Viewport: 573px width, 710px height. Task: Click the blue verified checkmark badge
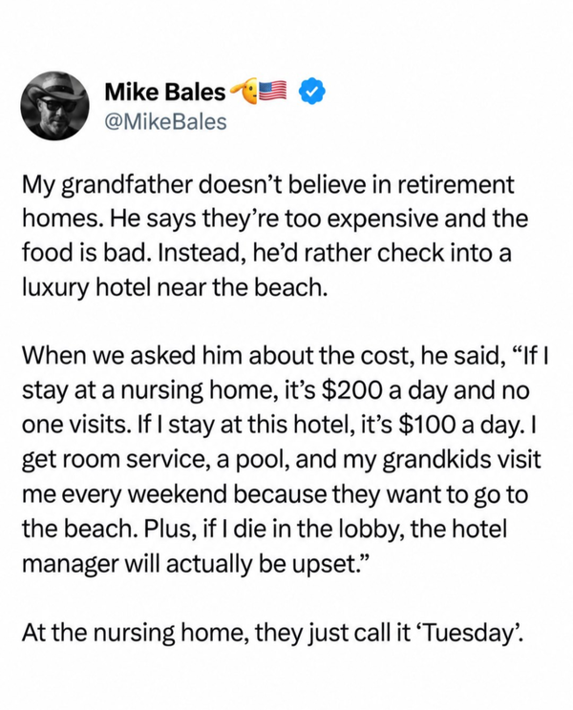click(x=312, y=92)
